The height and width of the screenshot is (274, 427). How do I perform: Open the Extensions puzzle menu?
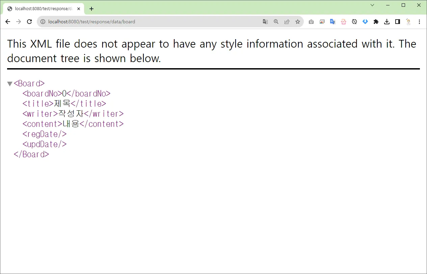tap(376, 22)
